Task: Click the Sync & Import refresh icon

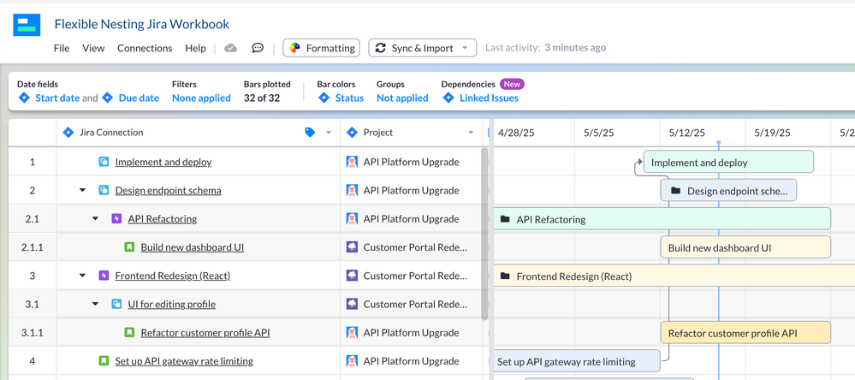Action: (381, 48)
